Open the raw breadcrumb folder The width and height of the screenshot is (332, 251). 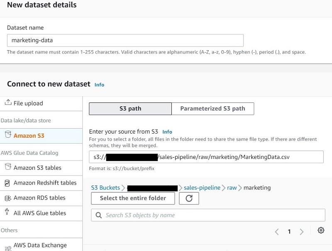click(232, 188)
